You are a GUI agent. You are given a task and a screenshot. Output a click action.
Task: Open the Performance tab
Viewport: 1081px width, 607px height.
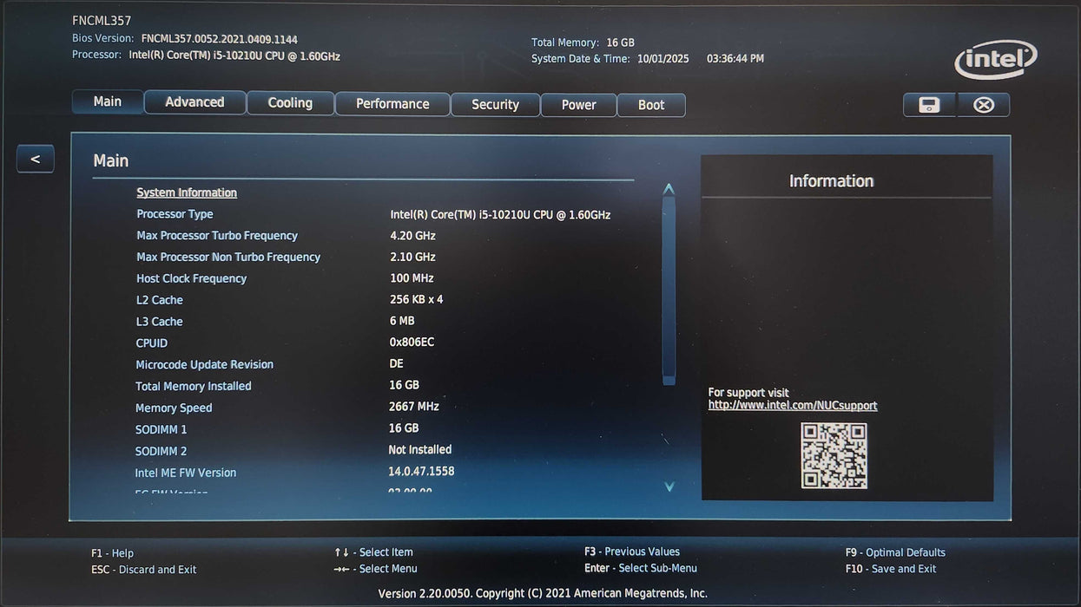392,104
